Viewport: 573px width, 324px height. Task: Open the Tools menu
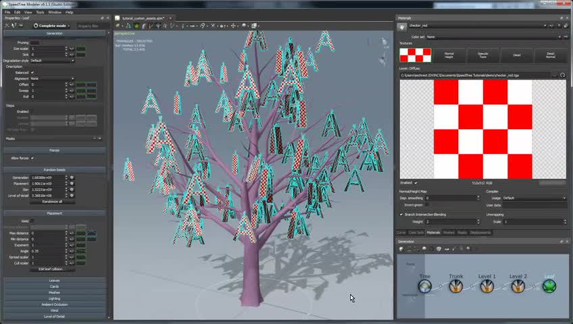pyautogui.click(x=40, y=12)
